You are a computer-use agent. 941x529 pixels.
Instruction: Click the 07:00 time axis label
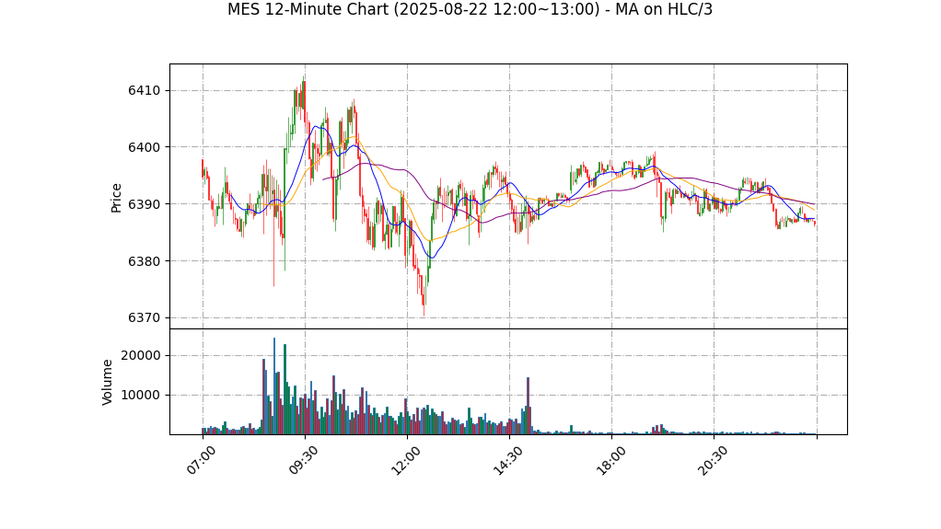click(x=201, y=461)
